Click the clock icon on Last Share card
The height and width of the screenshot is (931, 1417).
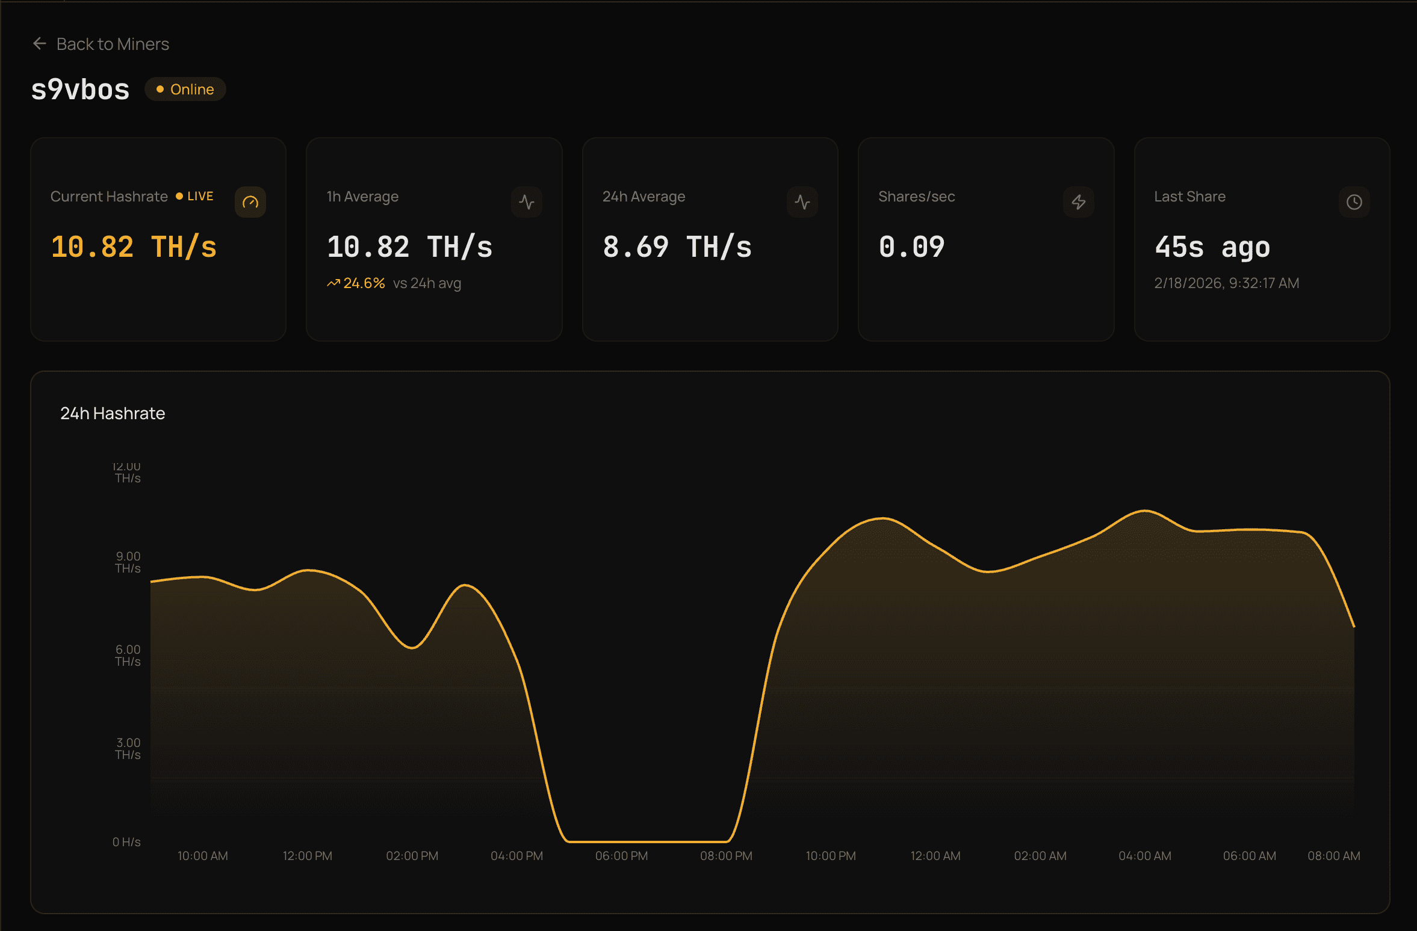[x=1355, y=202]
